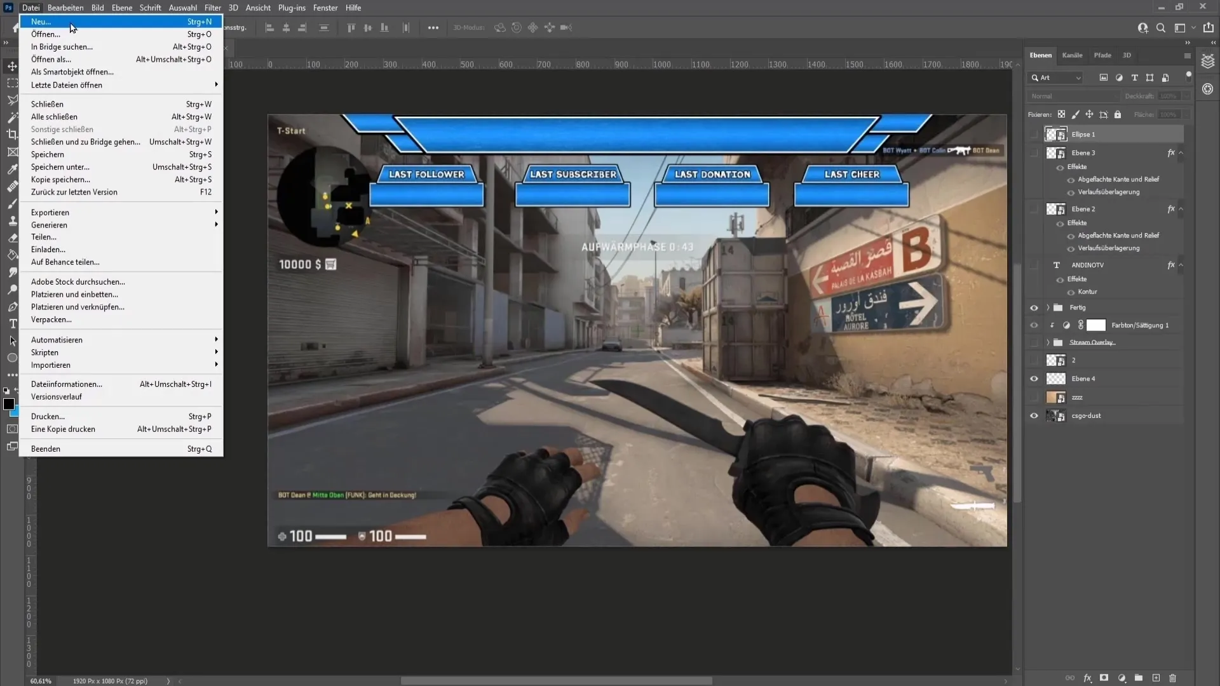
Task: Expand the Fertig group
Action: point(1048,307)
